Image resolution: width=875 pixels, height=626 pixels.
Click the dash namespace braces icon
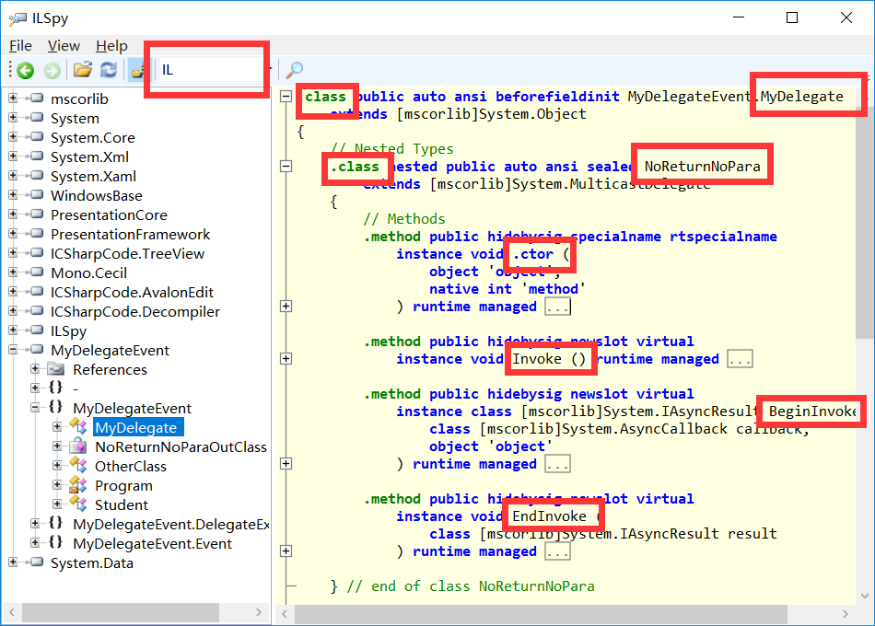click(x=55, y=387)
